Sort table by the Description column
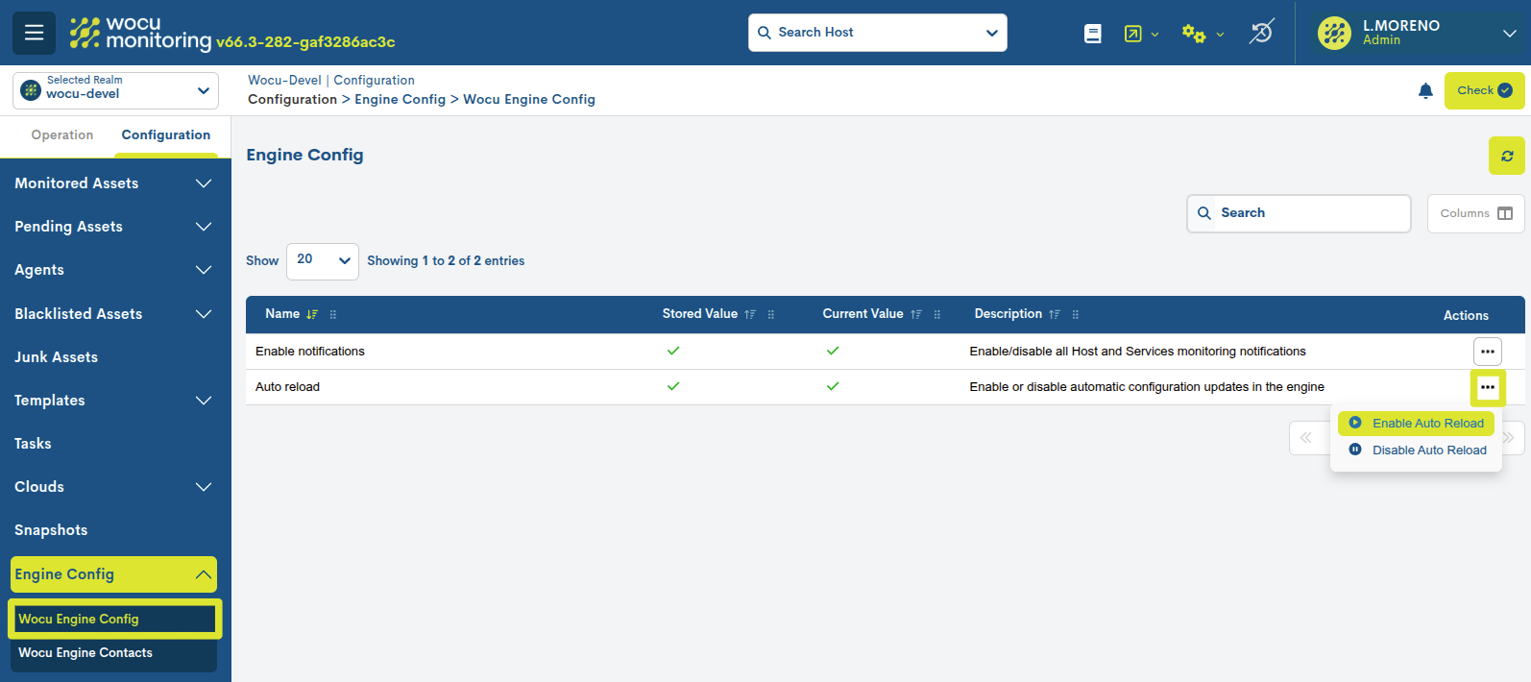 tap(1054, 315)
